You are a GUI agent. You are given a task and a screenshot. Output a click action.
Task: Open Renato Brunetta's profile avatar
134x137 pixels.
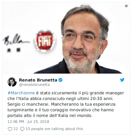point(12,82)
